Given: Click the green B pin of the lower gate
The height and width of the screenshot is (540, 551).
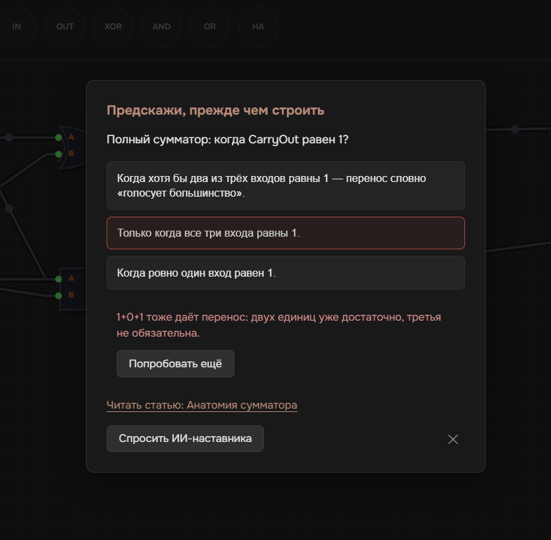Looking at the screenshot, I should [59, 295].
